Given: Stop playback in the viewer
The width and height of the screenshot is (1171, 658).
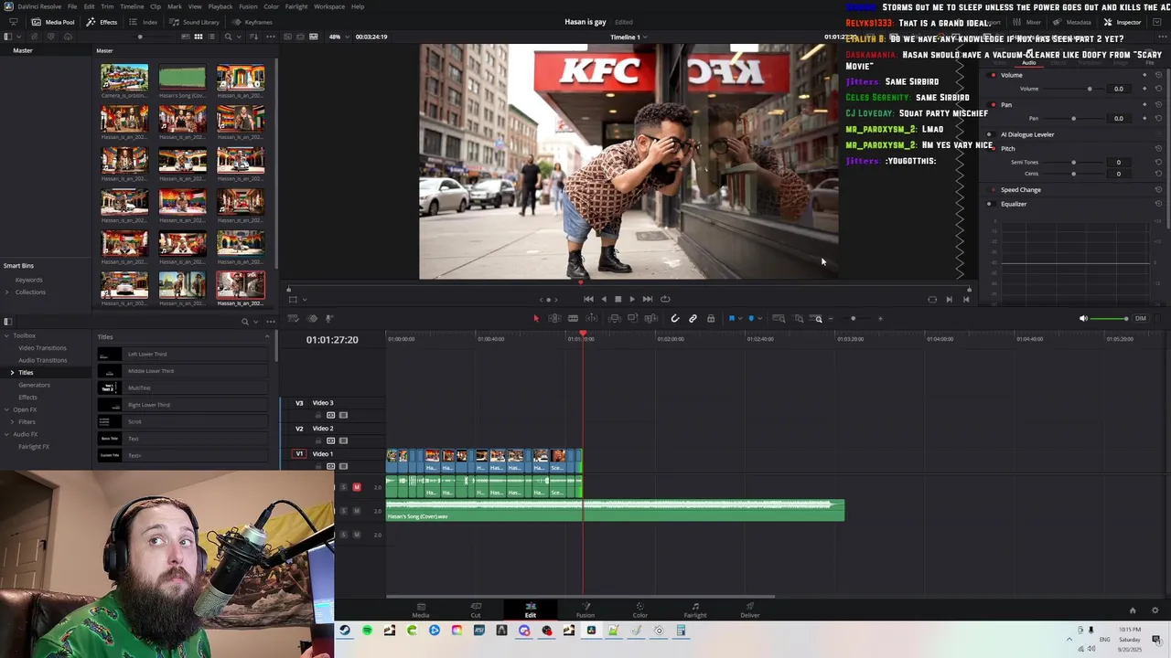Looking at the screenshot, I should point(618,299).
